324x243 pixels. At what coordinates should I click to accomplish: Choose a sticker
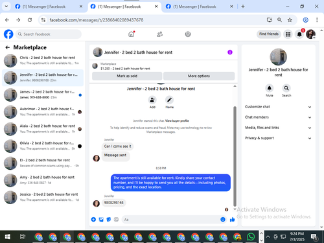coord(109,220)
